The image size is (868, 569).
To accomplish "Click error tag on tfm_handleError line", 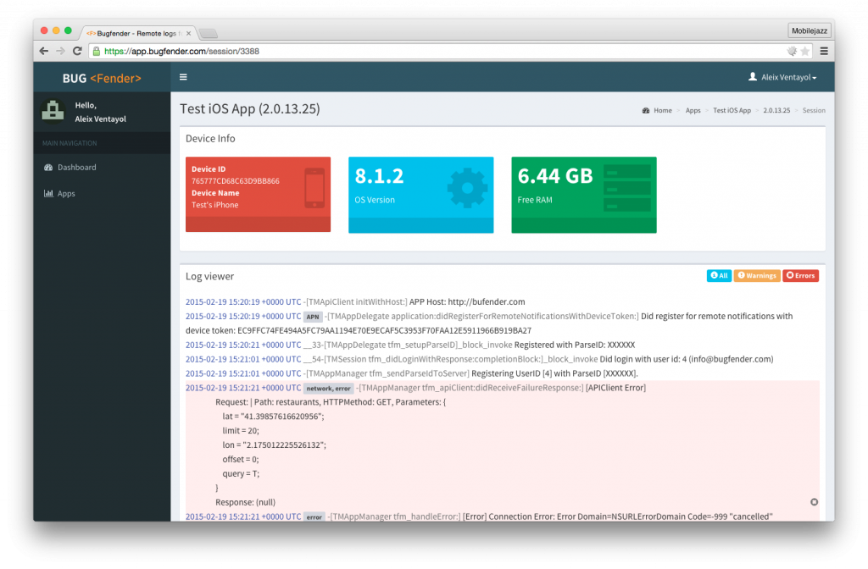I will (314, 517).
